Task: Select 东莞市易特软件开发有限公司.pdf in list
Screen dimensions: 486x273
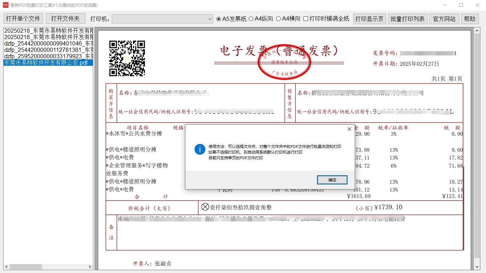Action: pyautogui.click(x=48, y=63)
